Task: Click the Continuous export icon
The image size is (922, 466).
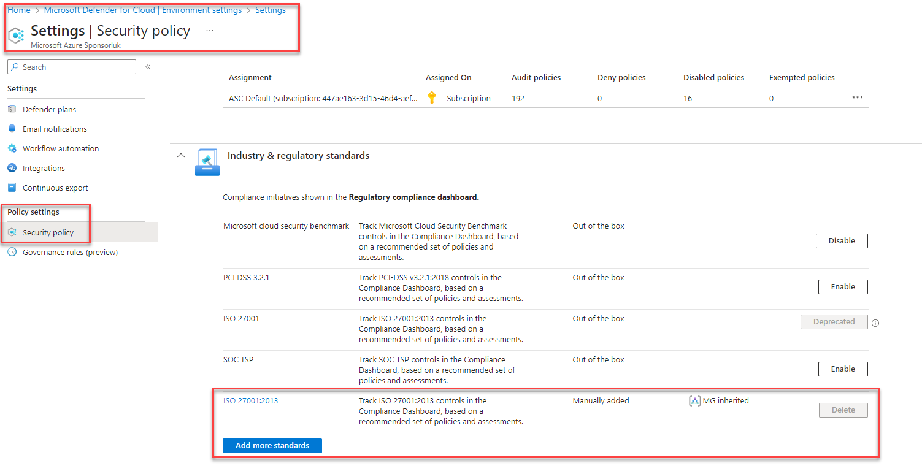Action: click(12, 188)
